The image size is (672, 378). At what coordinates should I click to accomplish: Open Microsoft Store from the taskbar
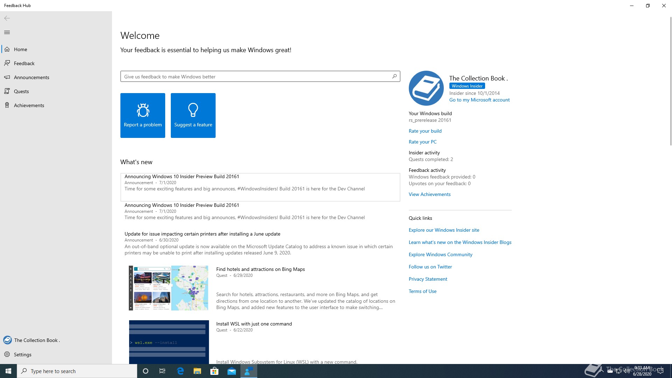coord(214,371)
